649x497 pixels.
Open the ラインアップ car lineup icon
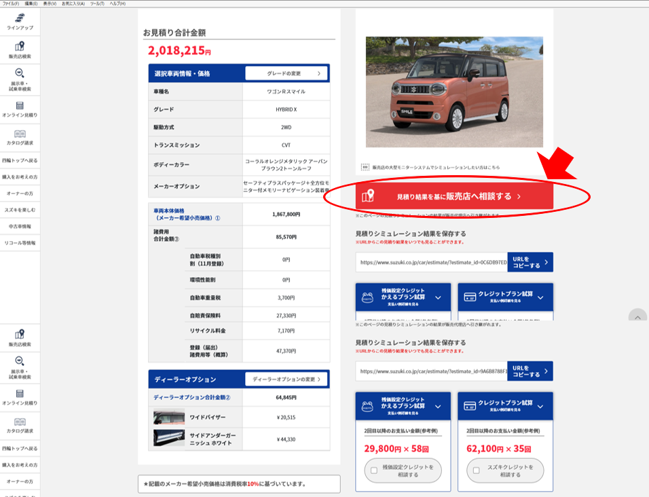[20, 22]
